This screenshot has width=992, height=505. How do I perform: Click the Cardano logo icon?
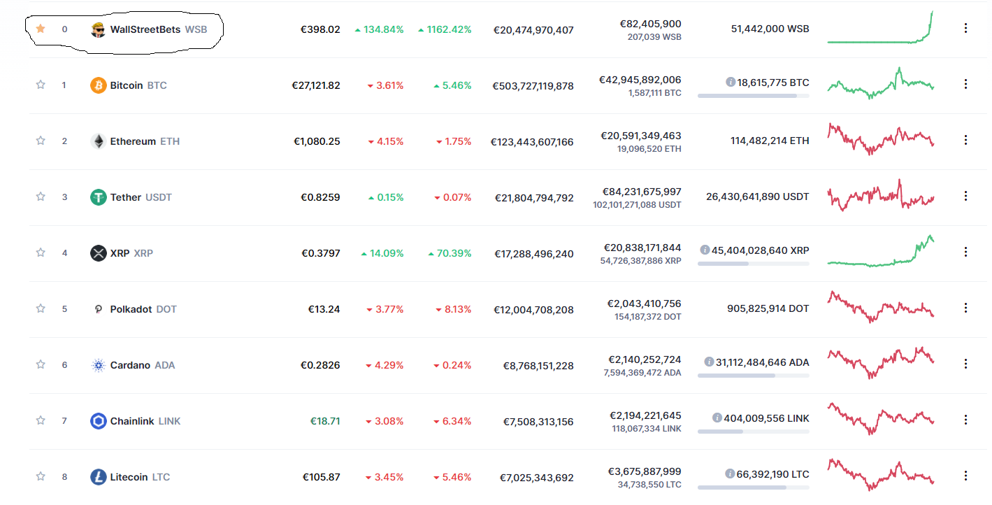point(99,365)
